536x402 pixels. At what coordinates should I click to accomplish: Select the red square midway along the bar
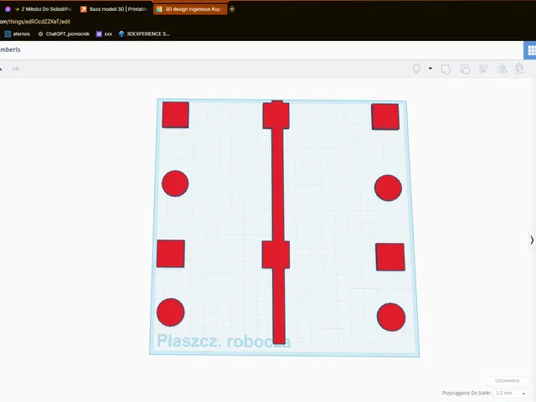click(x=276, y=255)
